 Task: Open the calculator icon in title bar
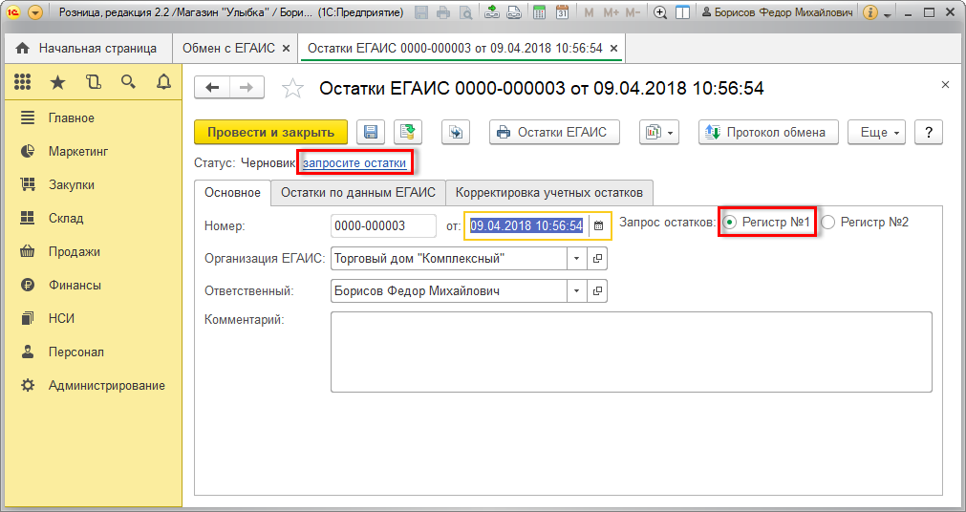pos(539,12)
